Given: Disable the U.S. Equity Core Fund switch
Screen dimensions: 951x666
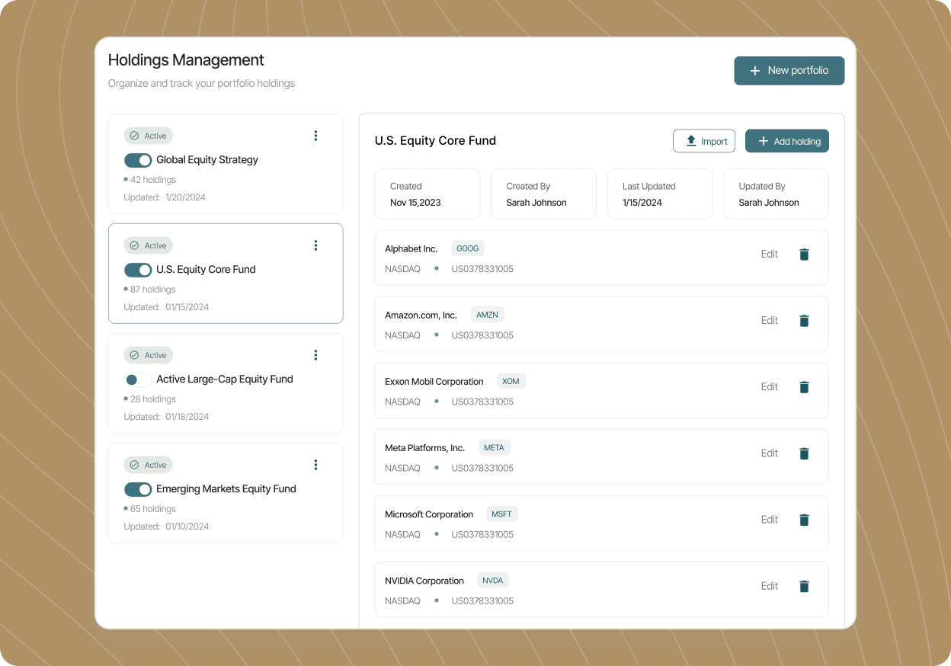Looking at the screenshot, I should pyautogui.click(x=138, y=270).
